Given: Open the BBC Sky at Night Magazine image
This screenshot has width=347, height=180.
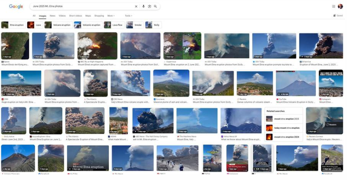Looking at the screenshot, I should click(x=97, y=46).
